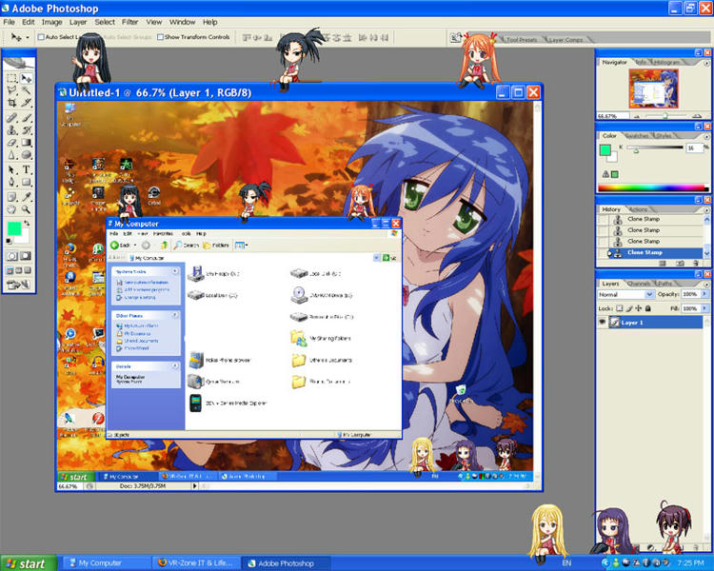The image size is (714, 571).
Task: Select the Dodge tool
Action: [27, 155]
